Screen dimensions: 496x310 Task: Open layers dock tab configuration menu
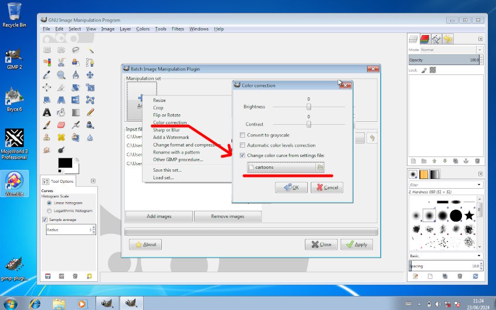pos(481,39)
